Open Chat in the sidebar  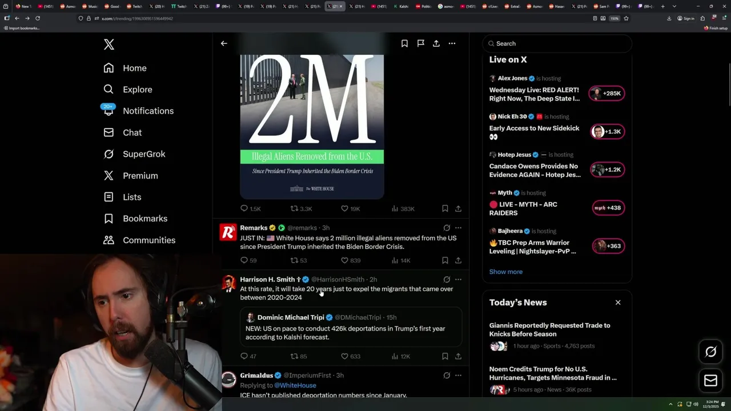(123, 132)
